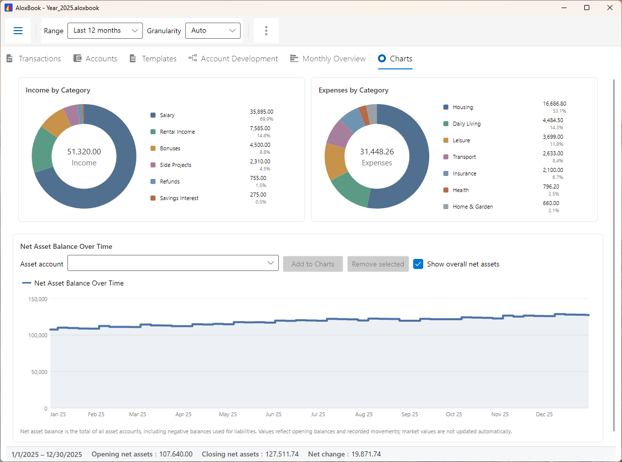
Task: Click the 4,484.50 Daily Living amount
Action: coord(553,120)
